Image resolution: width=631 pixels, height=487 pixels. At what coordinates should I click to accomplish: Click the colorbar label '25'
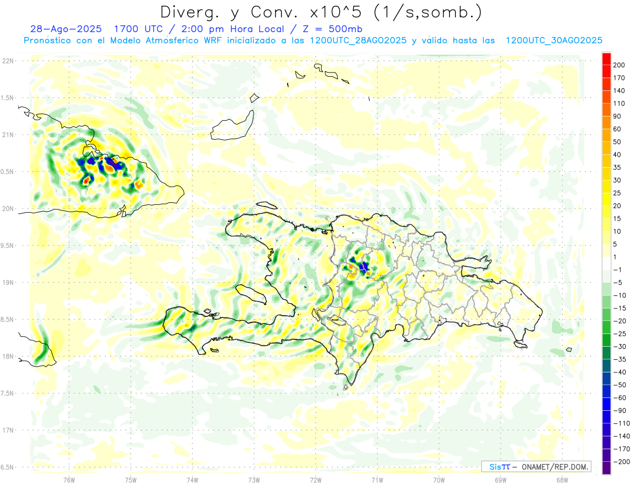617,193
